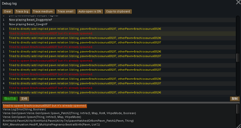Screen dimensions: 241x128
Task: Click the green 导出日志 export log button
Action: tap(10, 99)
